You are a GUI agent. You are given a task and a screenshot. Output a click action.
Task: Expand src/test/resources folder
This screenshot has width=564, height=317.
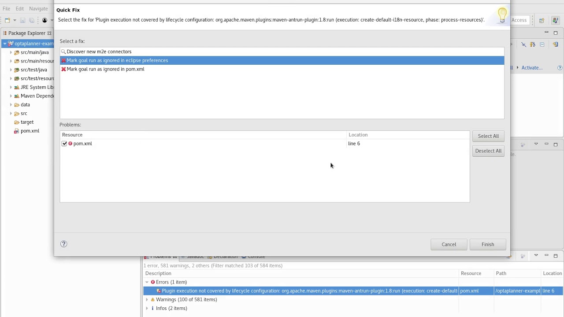coord(11,78)
